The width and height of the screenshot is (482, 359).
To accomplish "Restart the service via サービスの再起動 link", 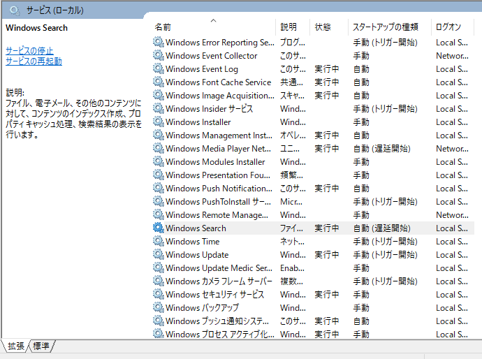I will [34, 61].
